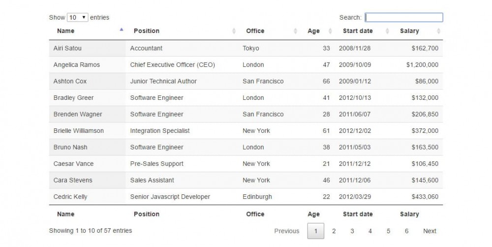
Task: Click the Office column sort arrows icon
Action: [295, 31]
